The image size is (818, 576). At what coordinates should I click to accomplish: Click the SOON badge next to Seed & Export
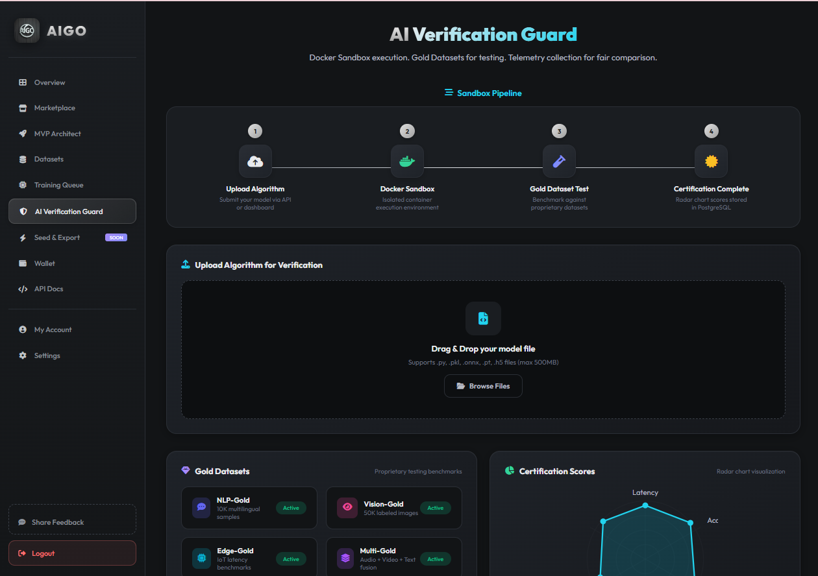[x=116, y=237]
